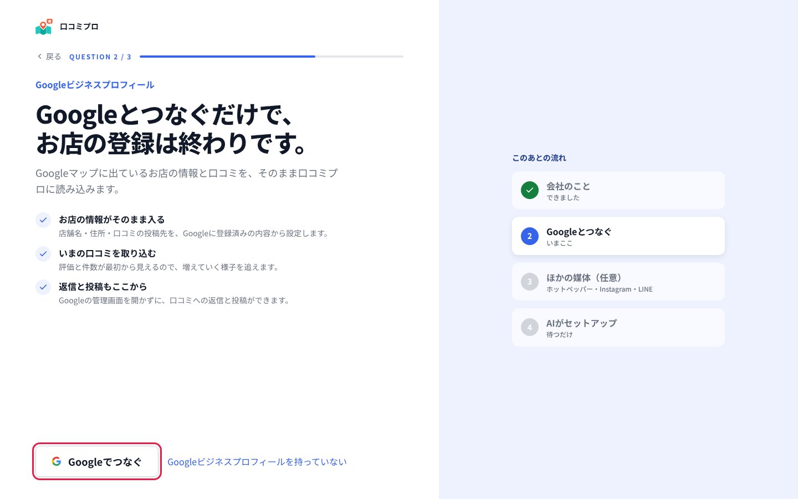The height and width of the screenshot is (499, 798).
Task: Click the 口コミプロ brand name text
Action: 79,27
